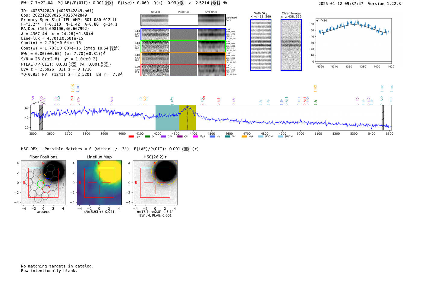The image size is (422, 287).
Task: Click 'No matching targets in catalog.' text
Action: [x=57, y=266]
